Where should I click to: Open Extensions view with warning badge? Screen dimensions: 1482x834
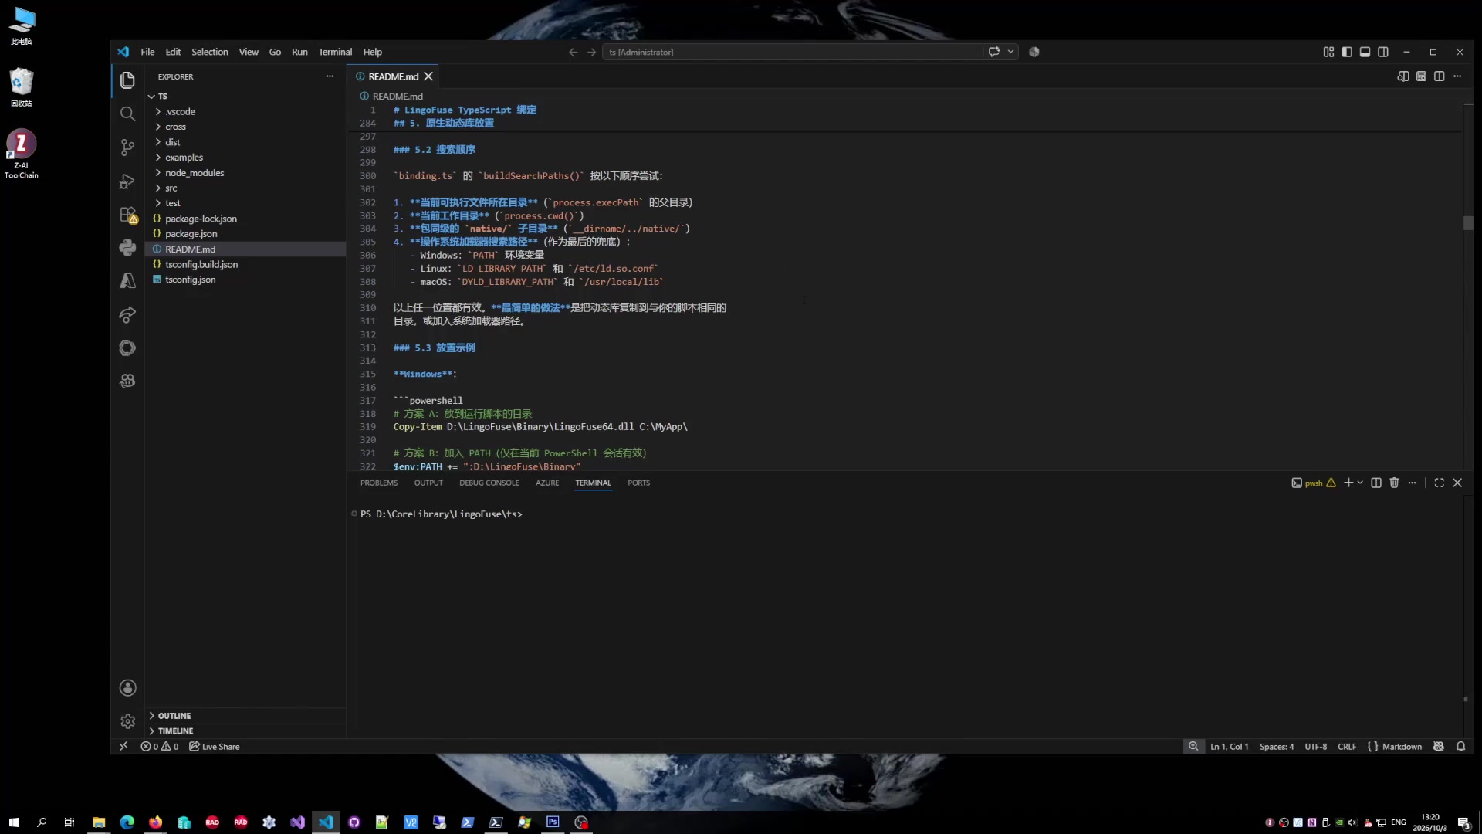(127, 215)
